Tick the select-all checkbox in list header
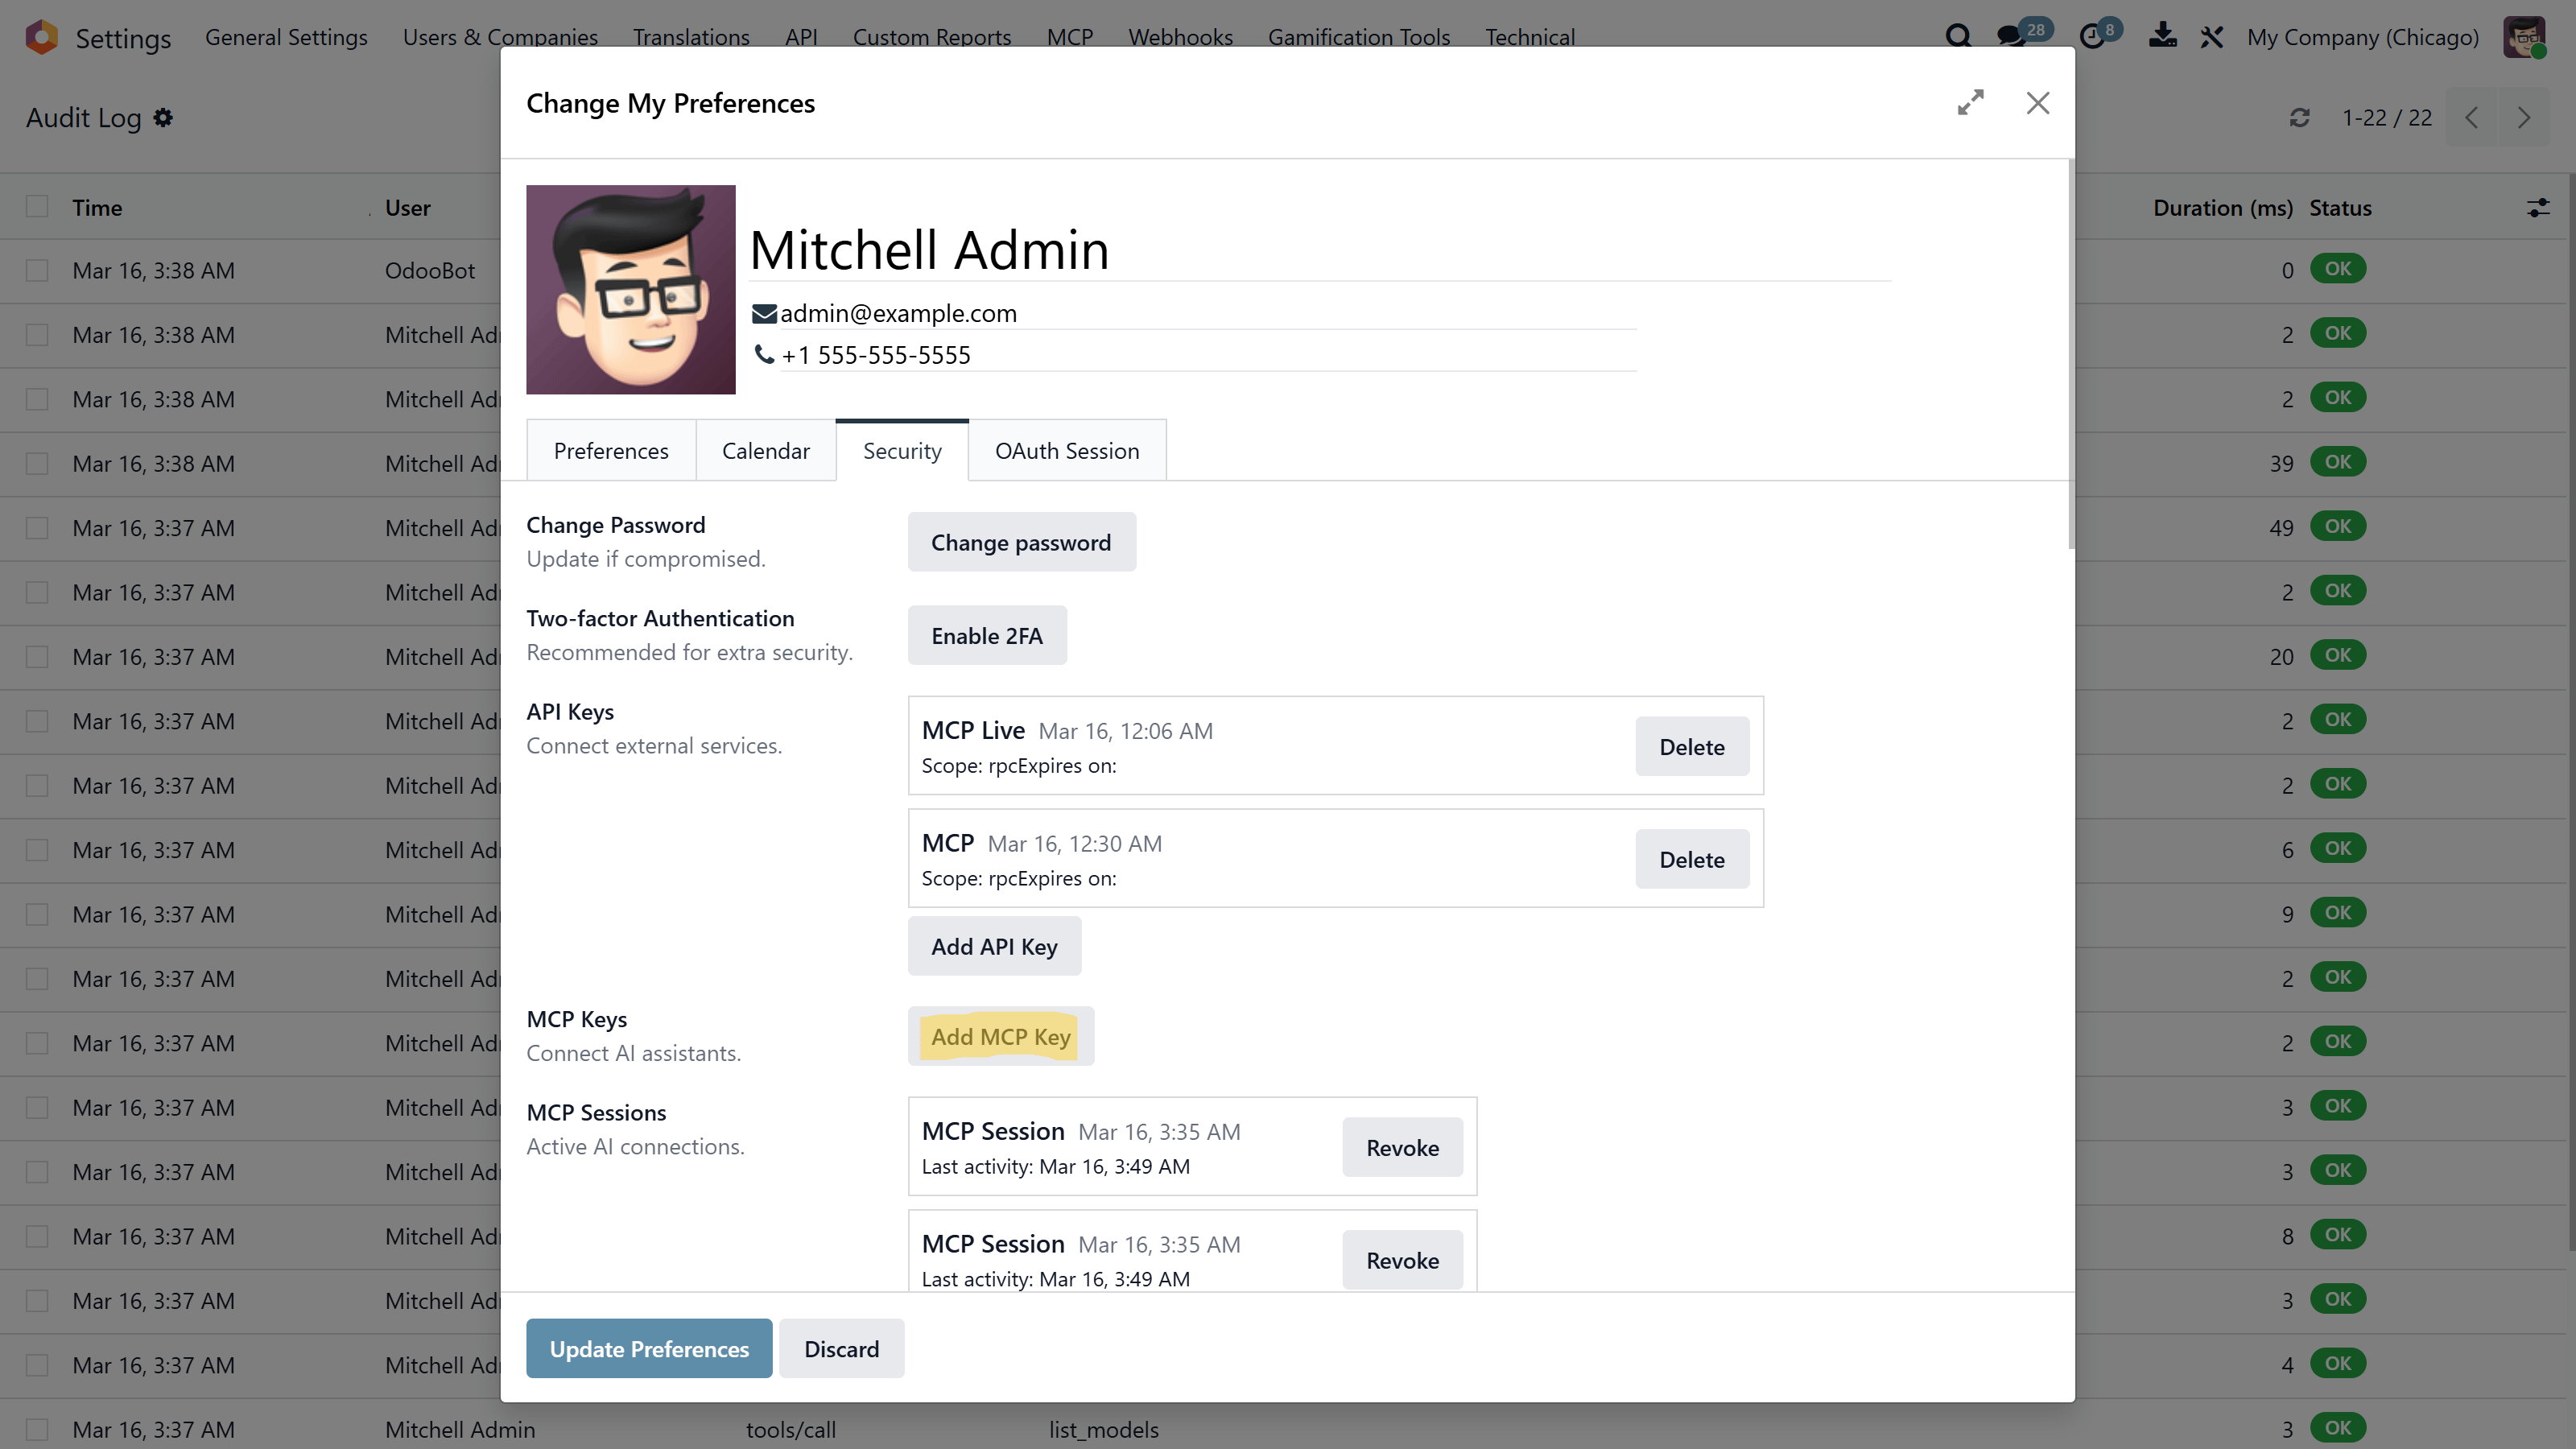The height and width of the screenshot is (1449, 2576). (37, 207)
